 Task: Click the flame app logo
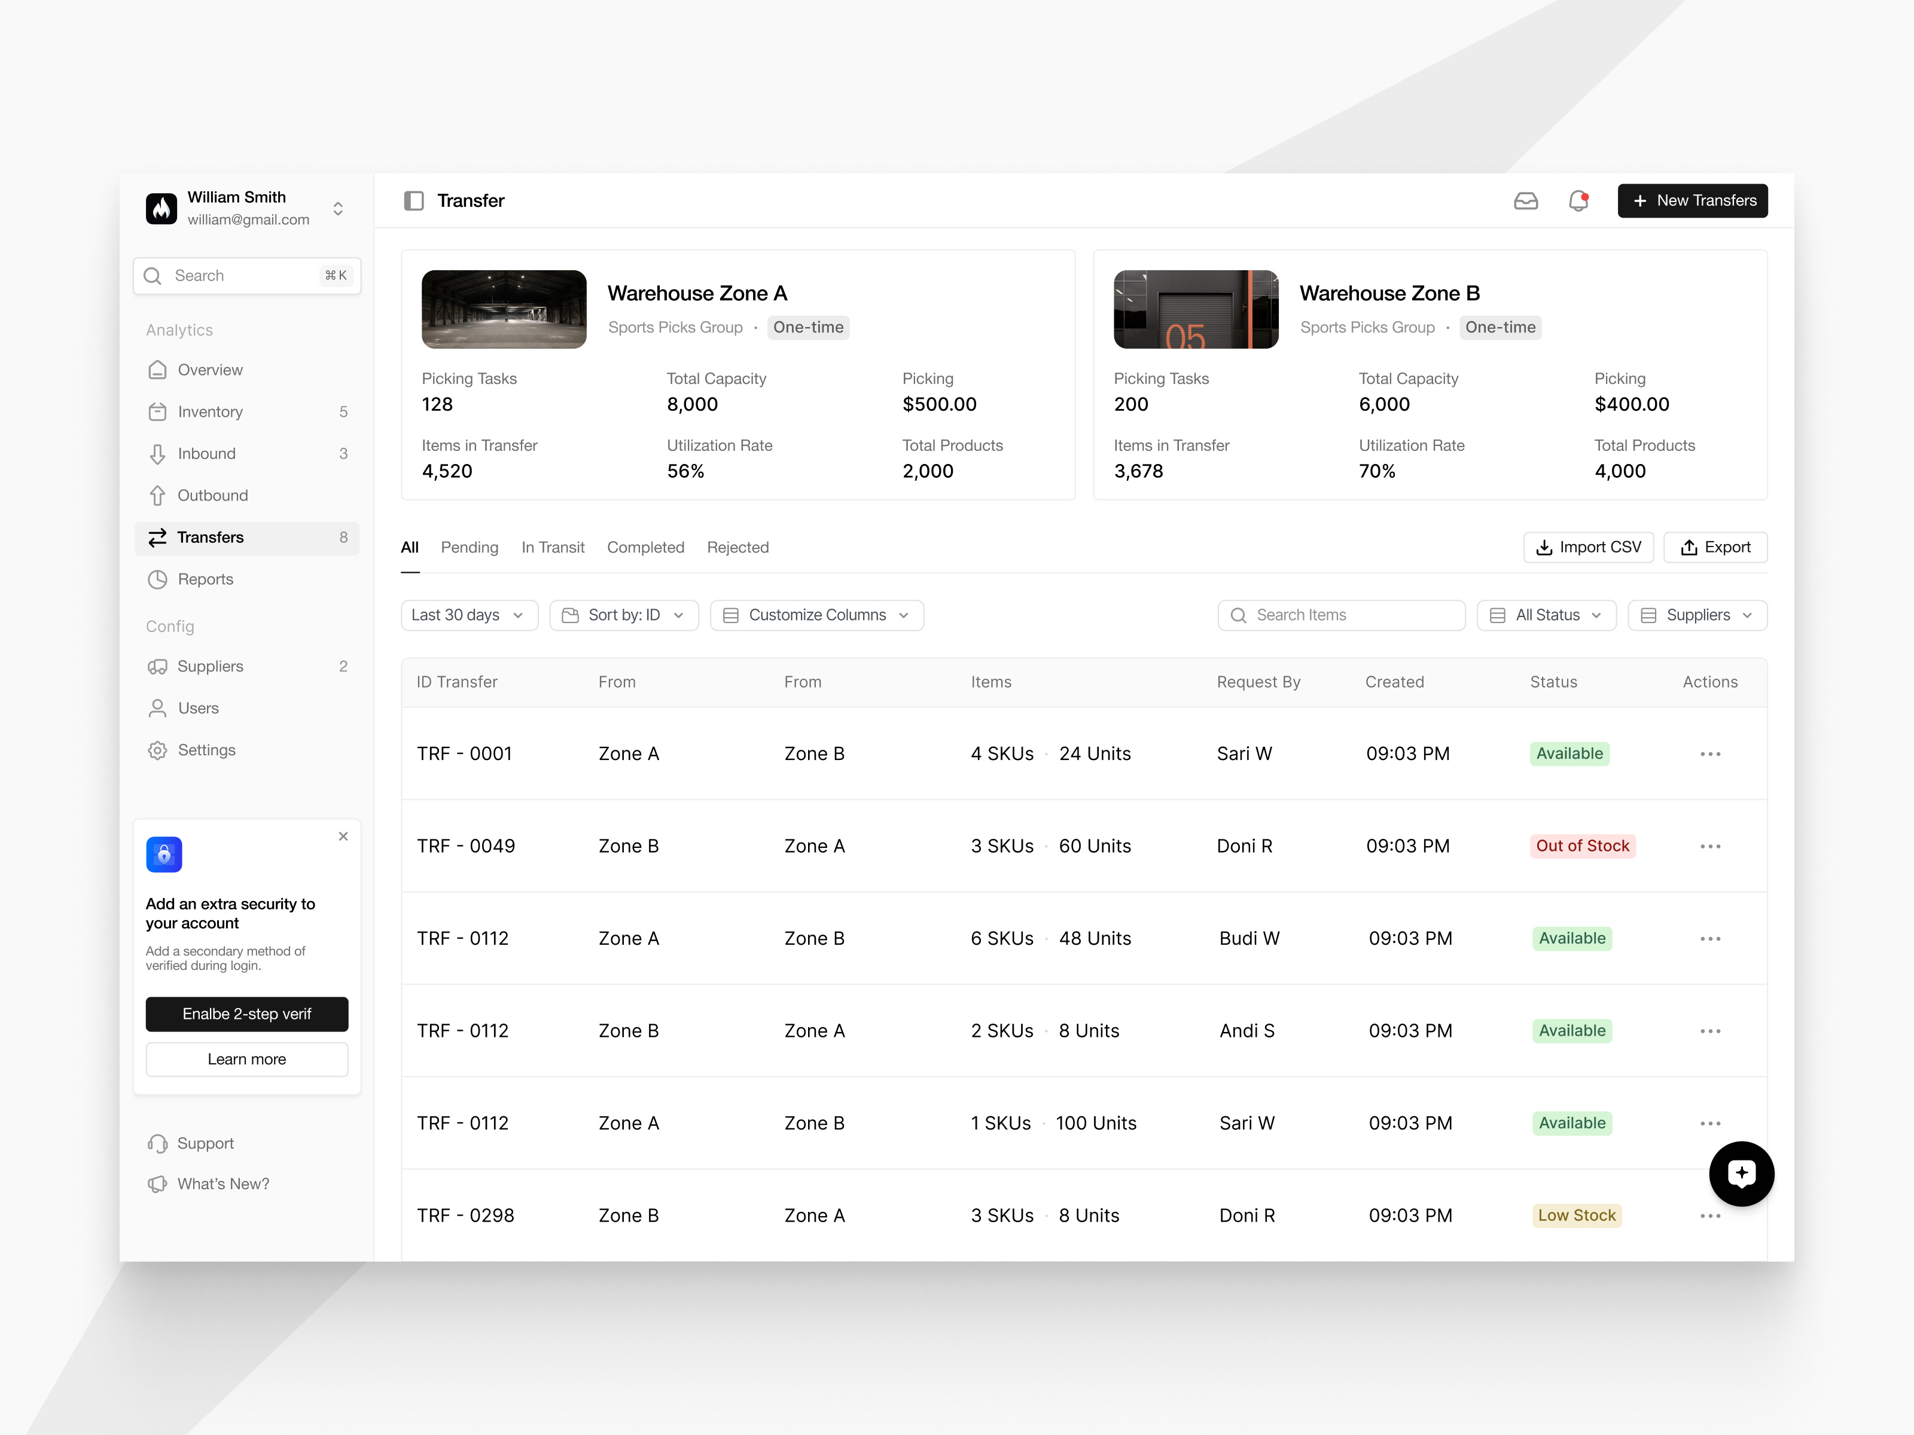162,209
